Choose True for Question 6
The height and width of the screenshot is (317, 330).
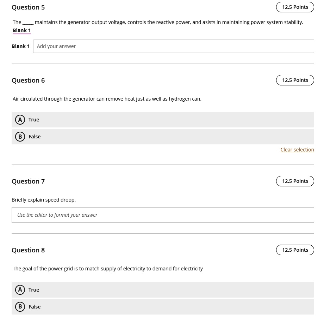(163, 120)
